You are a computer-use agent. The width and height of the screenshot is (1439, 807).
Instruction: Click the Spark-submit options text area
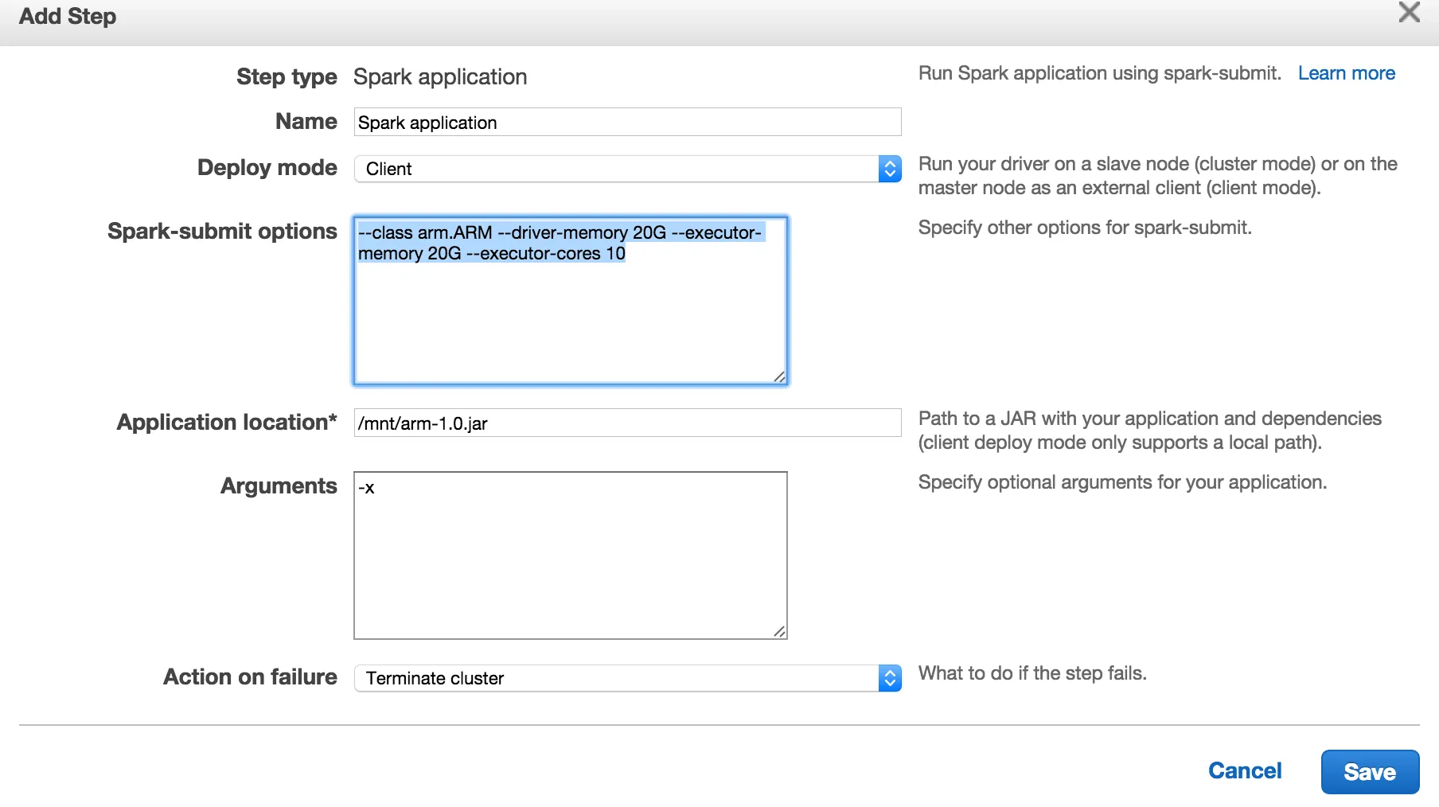click(x=571, y=301)
